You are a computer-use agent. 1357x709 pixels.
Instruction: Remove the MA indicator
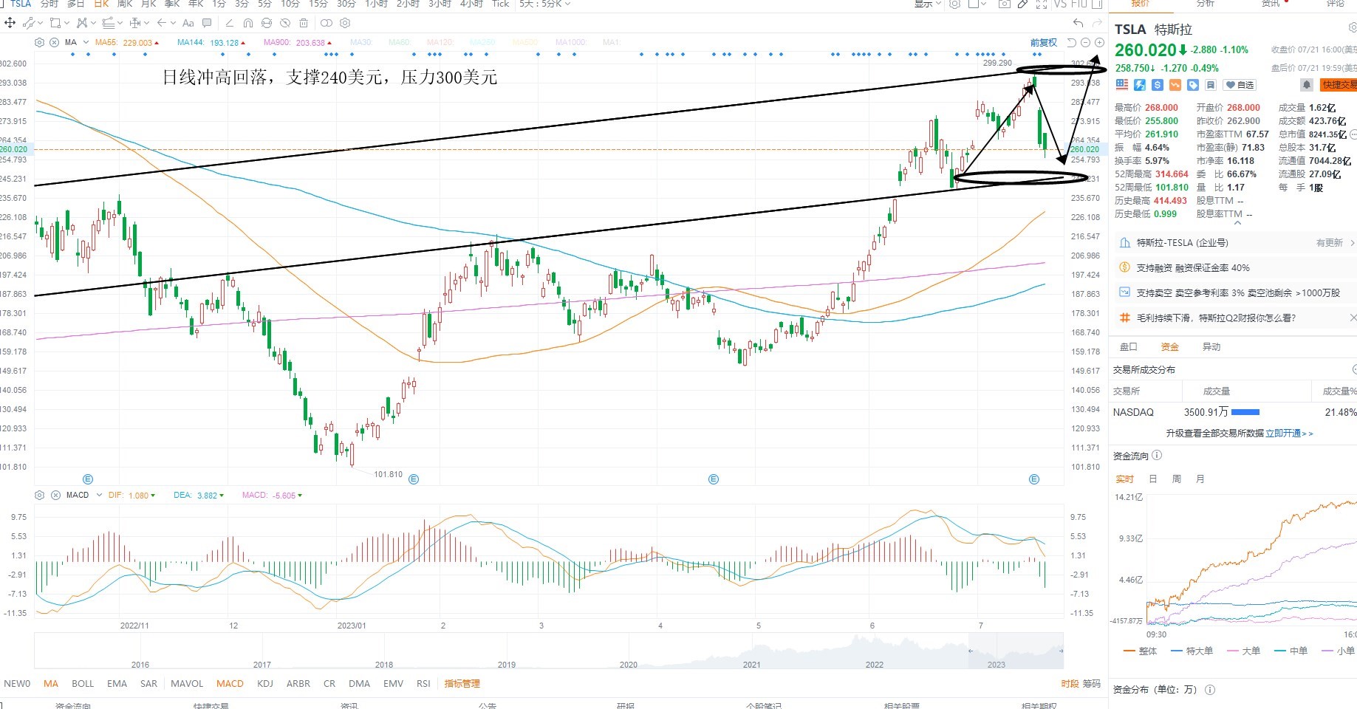[x=54, y=42]
